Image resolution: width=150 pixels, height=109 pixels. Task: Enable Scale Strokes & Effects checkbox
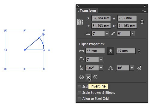point(79,93)
